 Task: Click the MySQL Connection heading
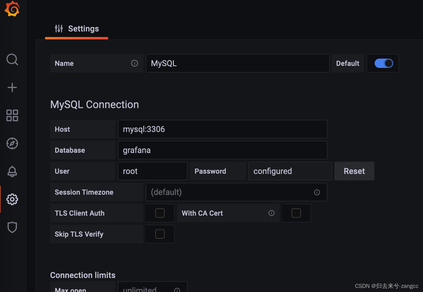[94, 105]
